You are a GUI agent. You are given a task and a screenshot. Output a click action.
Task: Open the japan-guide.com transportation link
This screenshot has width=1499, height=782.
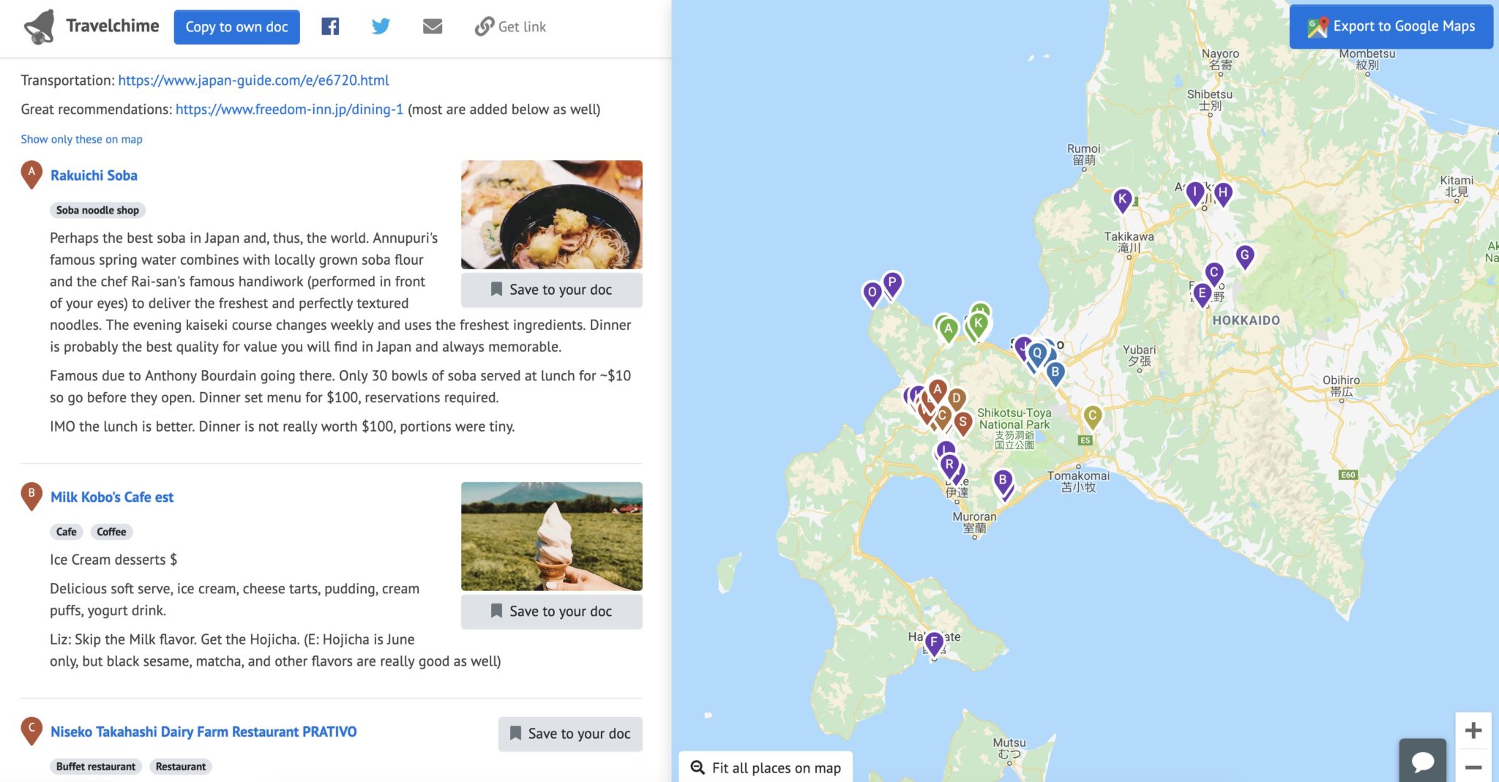tap(253, 80)
